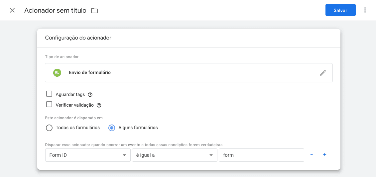Click the Configuração do acionador heading
This screenshot has height=177, width=376.
[78, 38]
